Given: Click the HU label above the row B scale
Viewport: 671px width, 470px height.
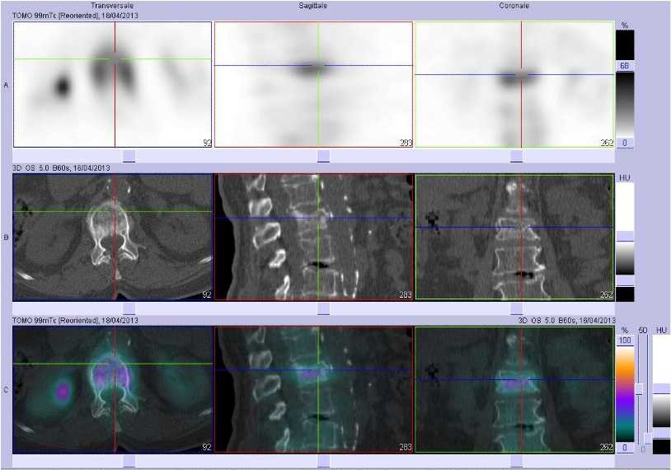Looking at the screenshot, I should point(625,177).
